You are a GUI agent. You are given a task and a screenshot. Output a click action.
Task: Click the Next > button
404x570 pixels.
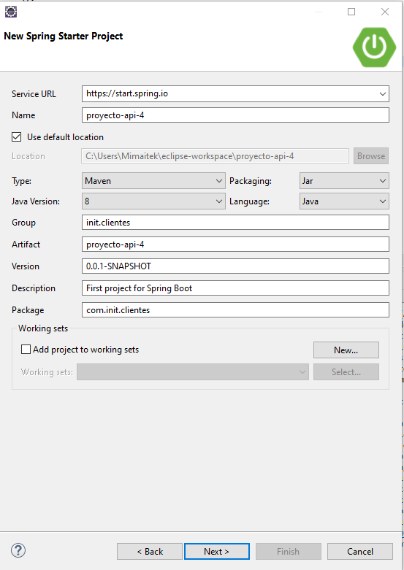(217, 552)
